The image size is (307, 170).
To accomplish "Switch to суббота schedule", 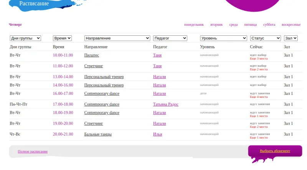I will (x=269, y=25).
